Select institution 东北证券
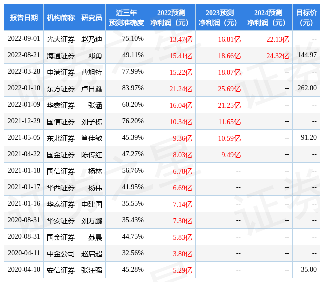This screenshot has height=282, width=320. (61, 139)
